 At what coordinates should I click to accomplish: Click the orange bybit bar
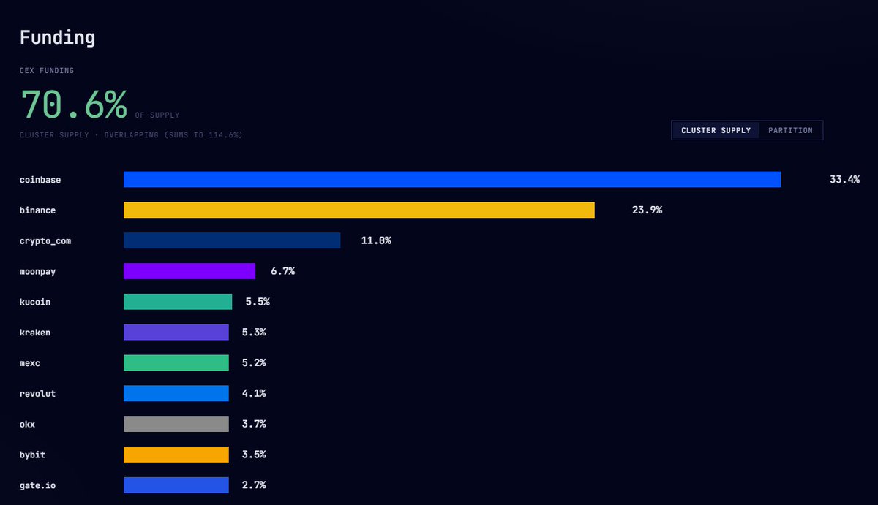[x=176, y=455]
